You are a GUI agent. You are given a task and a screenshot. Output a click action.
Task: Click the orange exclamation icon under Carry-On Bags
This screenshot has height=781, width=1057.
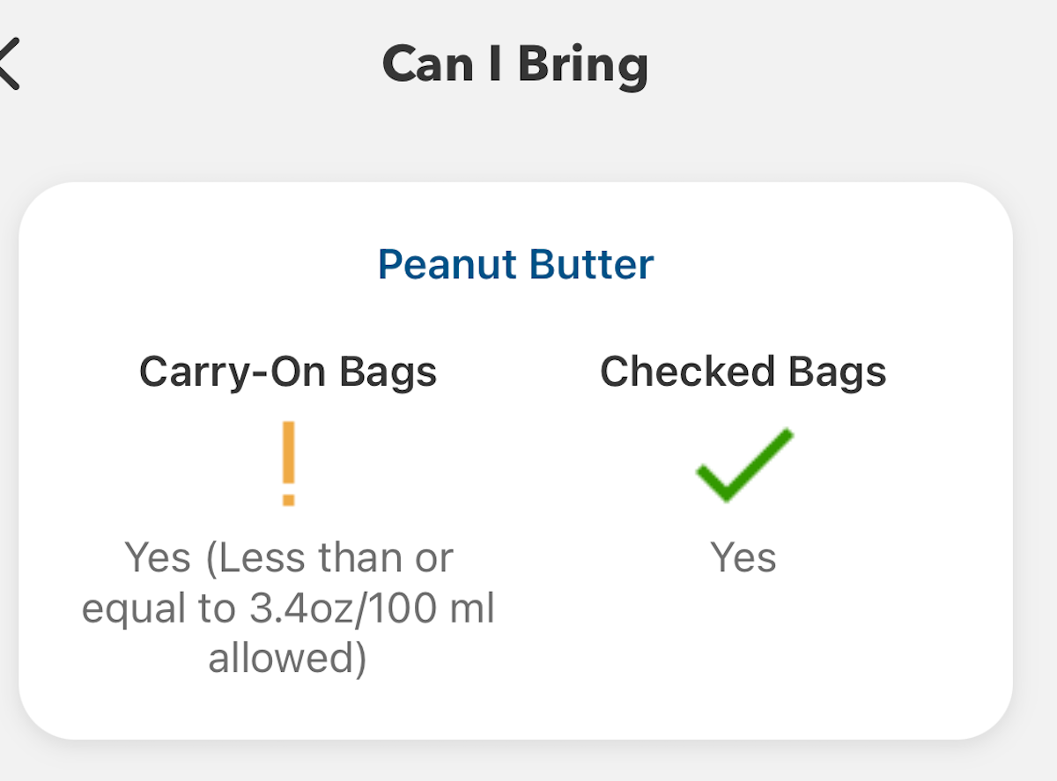[289, 462]
